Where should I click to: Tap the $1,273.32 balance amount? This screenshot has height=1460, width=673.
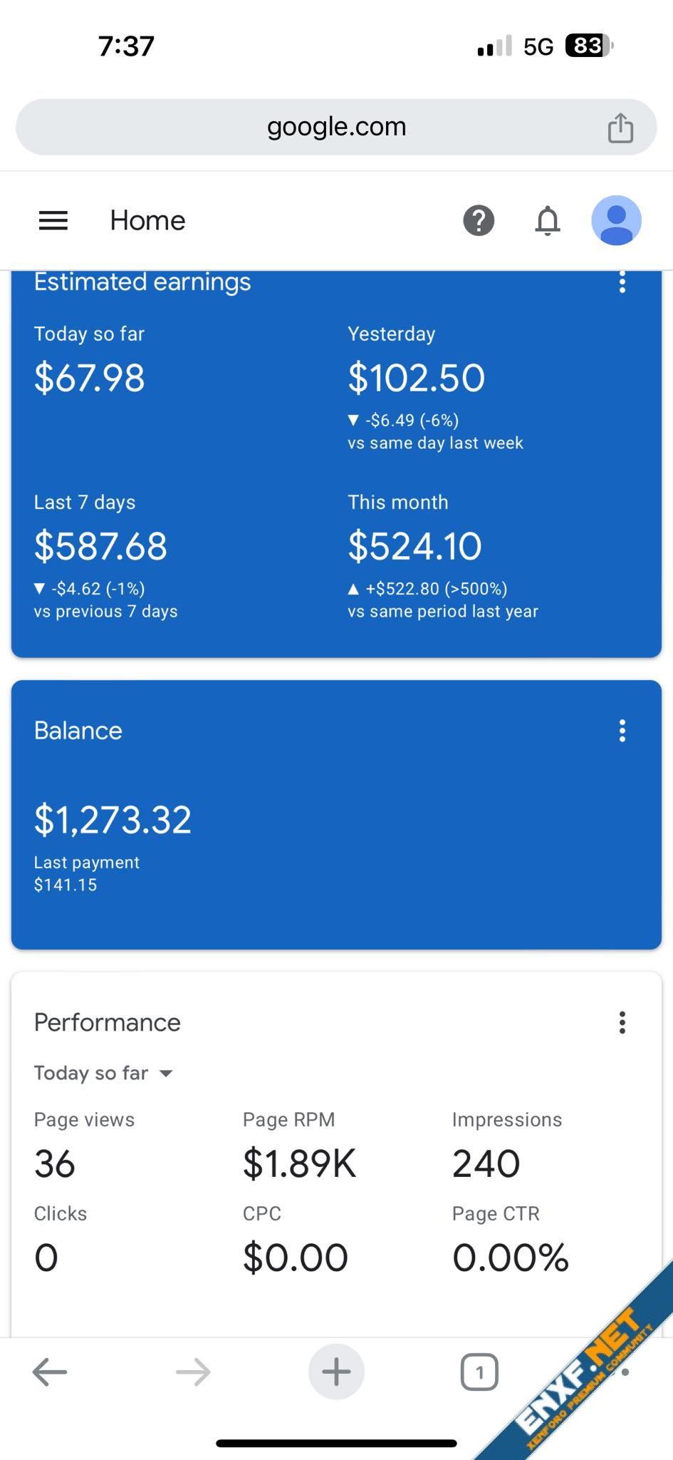[113, 819]
